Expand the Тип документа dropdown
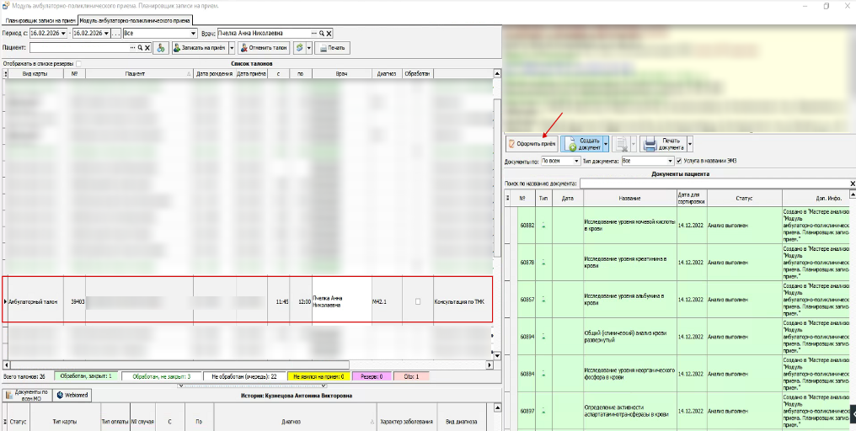856x431 pixels. coord(670,160)
